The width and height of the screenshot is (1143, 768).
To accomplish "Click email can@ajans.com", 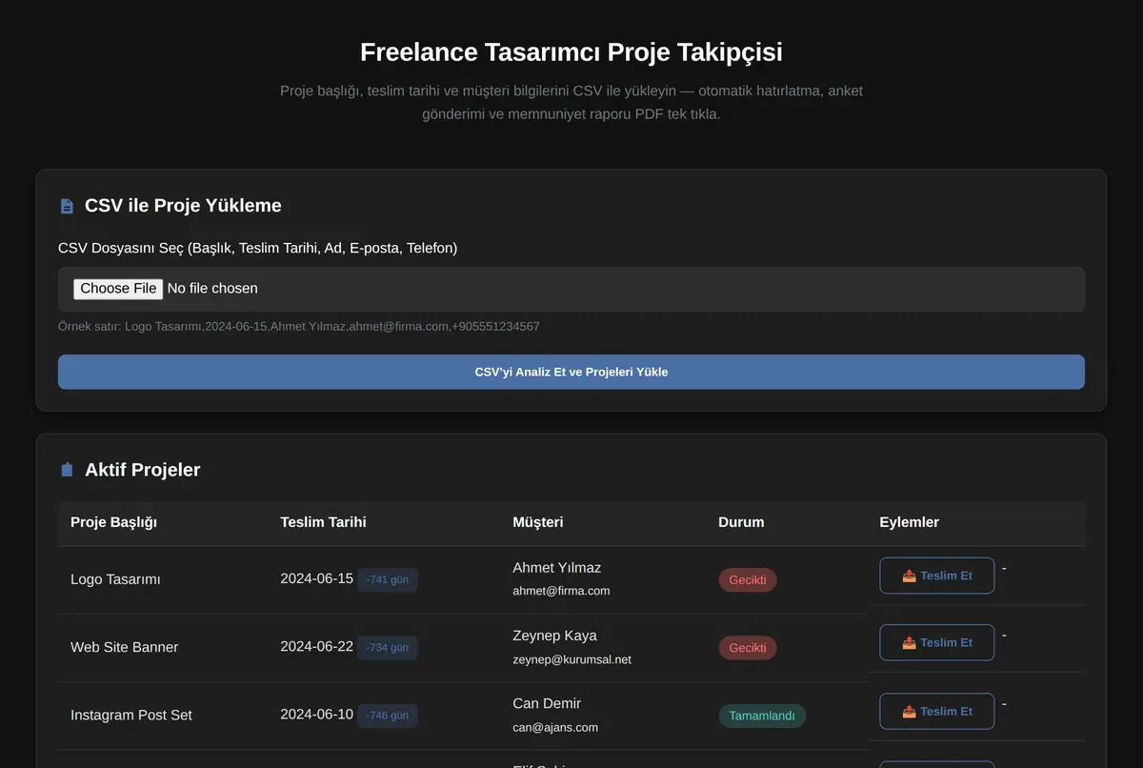I will pyautogui.click(x=555, y=727).
